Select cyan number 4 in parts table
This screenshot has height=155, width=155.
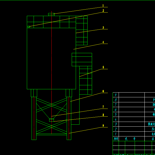[x=116, y=119]
